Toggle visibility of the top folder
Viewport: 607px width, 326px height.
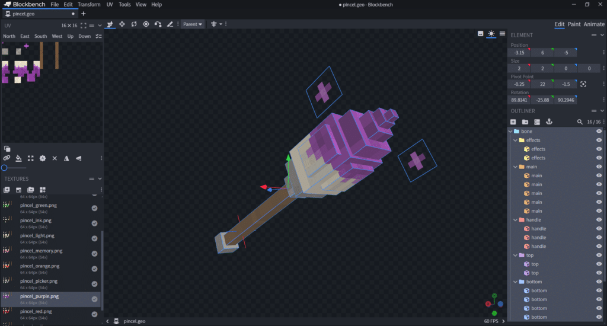coord(599,255)
